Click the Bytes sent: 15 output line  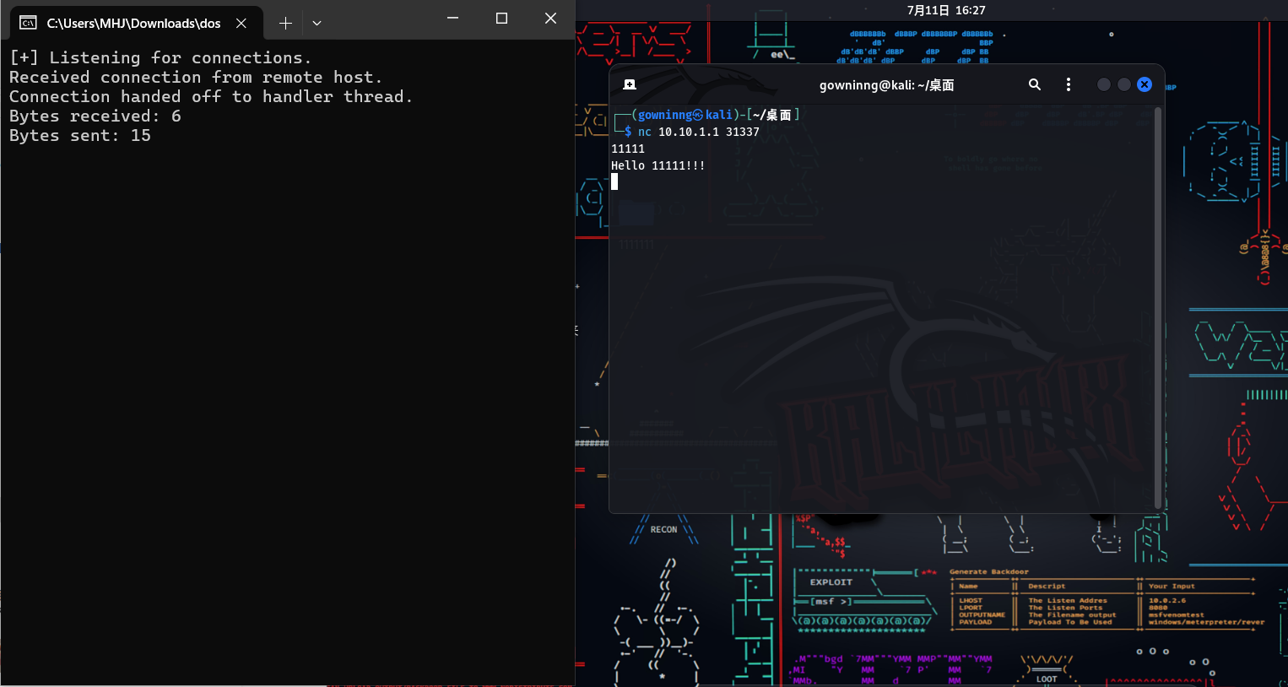[80, 136]
